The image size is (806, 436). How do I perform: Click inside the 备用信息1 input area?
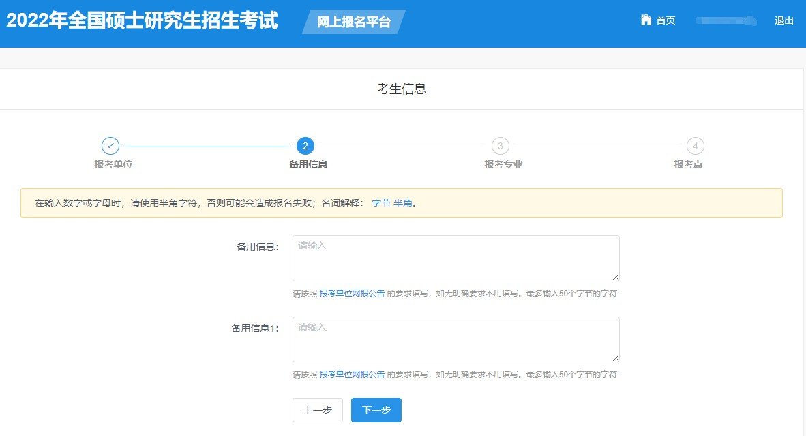(x=456, y=339)
